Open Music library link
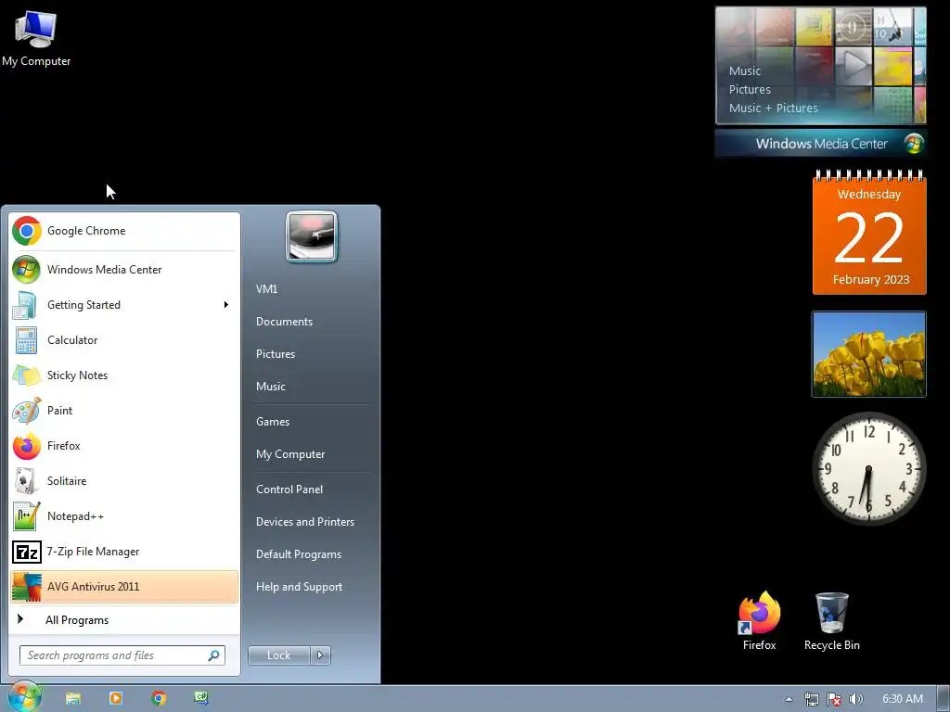The height and width of the screenshot is (712, 950). click(x=270, y=387)
